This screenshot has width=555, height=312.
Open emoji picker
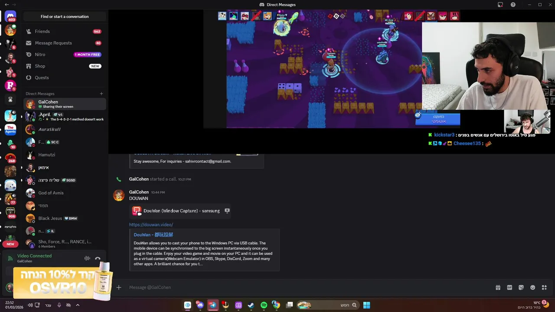(533, 287)
